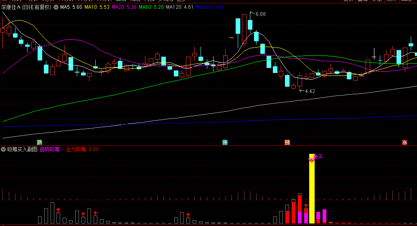
Task: Click the teal 停 event marker icon
Action: (x=225, y=143)
